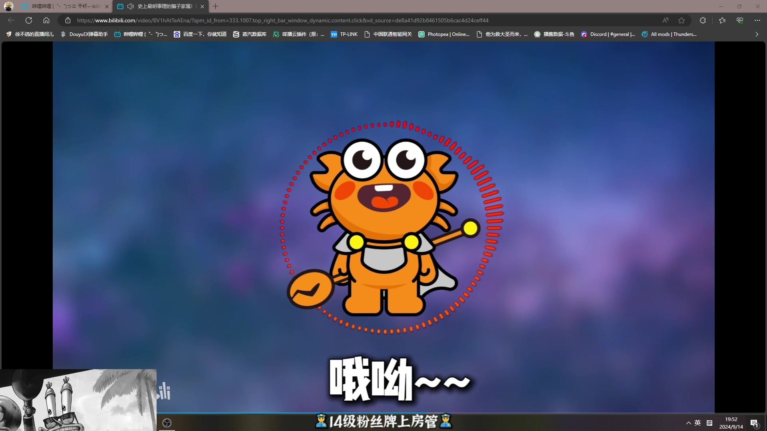Open the browser profile avatar

tap(8, 6)
